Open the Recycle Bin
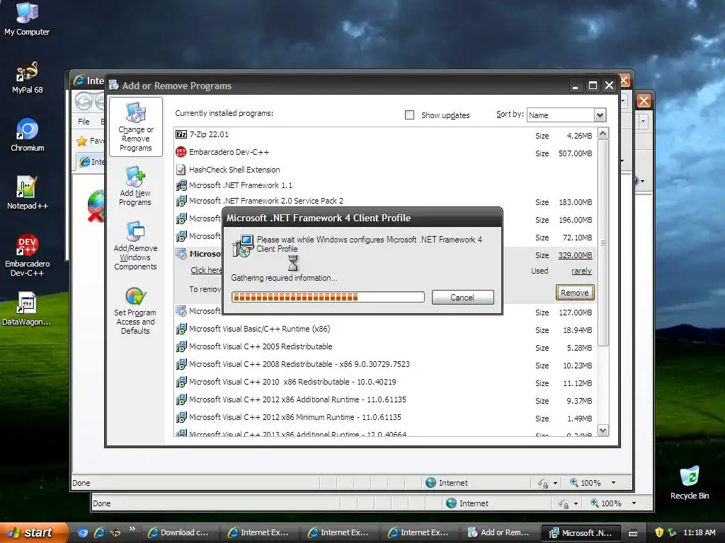 (690, 483)
